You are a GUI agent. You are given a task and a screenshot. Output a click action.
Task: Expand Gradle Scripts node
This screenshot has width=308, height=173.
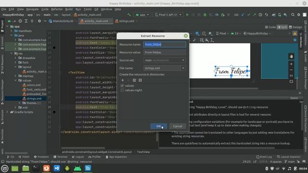(x=7, y=112)
